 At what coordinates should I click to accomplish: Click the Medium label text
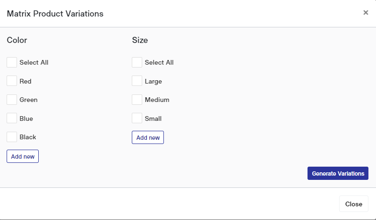[157, 100]
